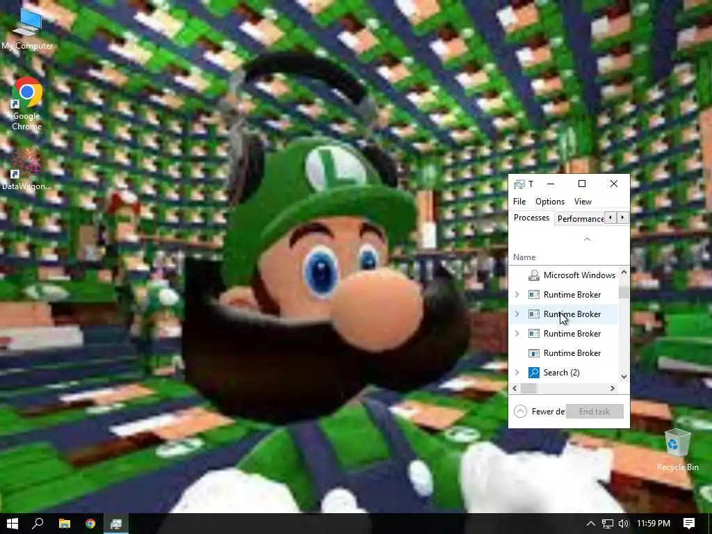
Task: Open the Options menu in Task Manager
Action: coord(550,202)
